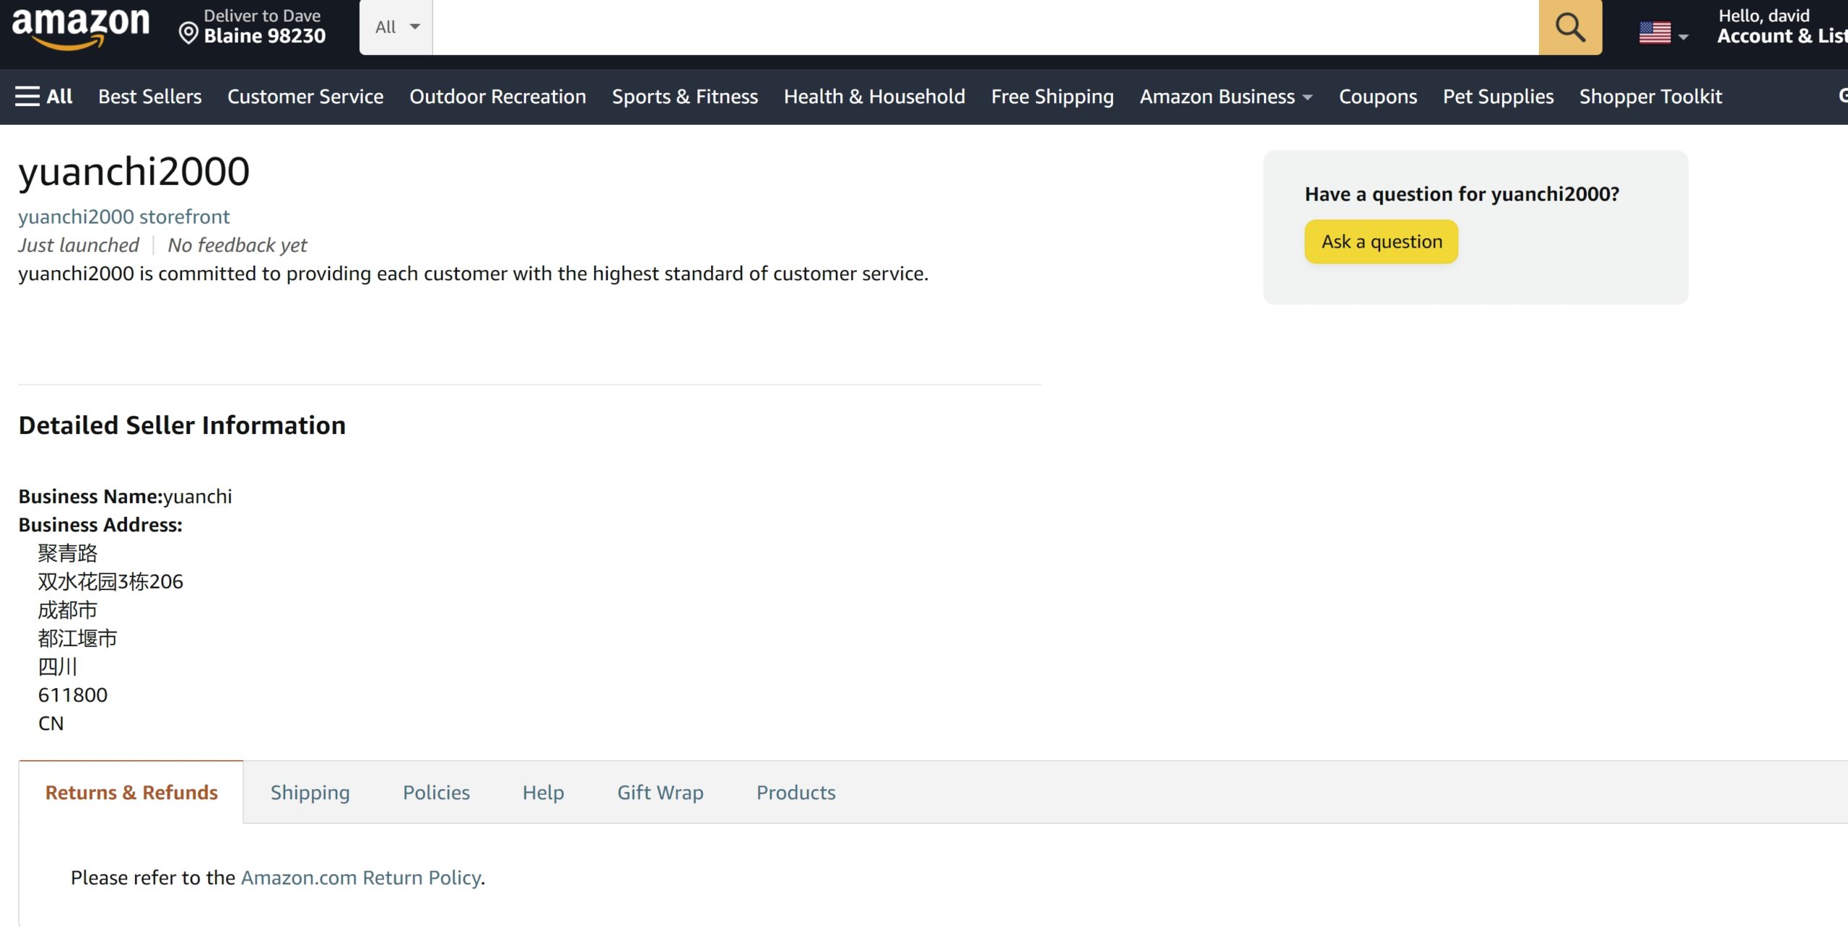Expand the language flag dropdown arrow

tap(1683, 36)
